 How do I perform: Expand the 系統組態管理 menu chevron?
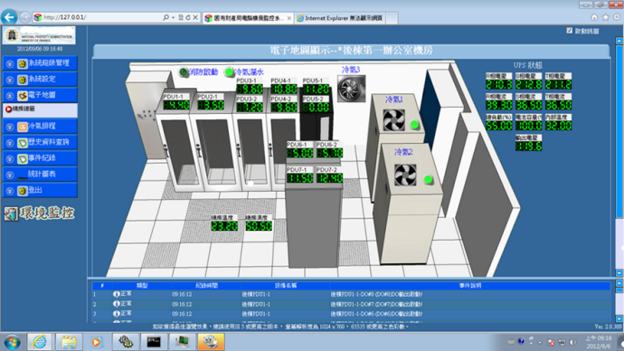pyautogui.click(x=10, y=63)
